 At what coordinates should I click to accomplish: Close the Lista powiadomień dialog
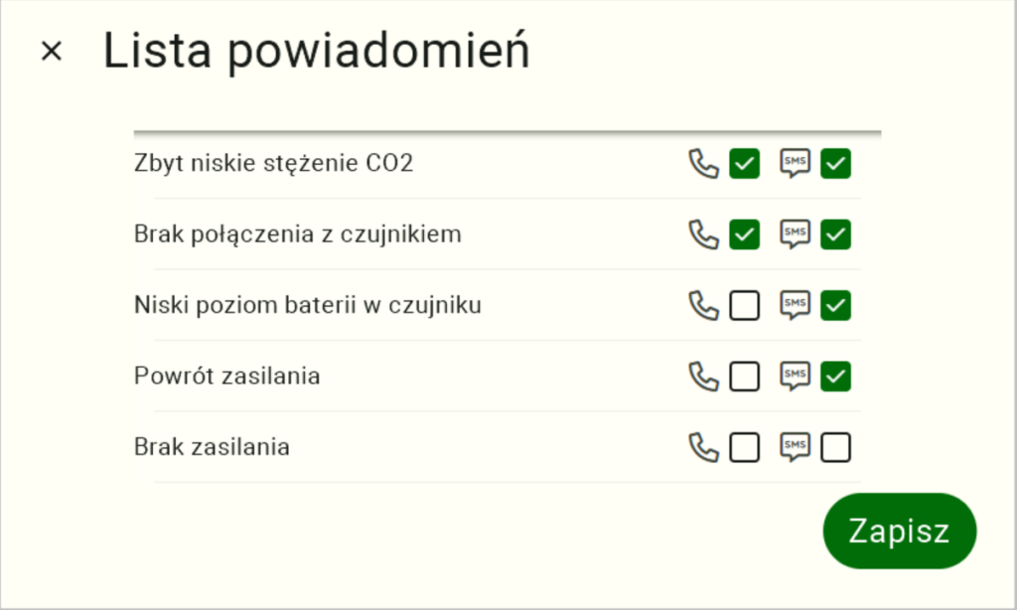tap(52, 51)
